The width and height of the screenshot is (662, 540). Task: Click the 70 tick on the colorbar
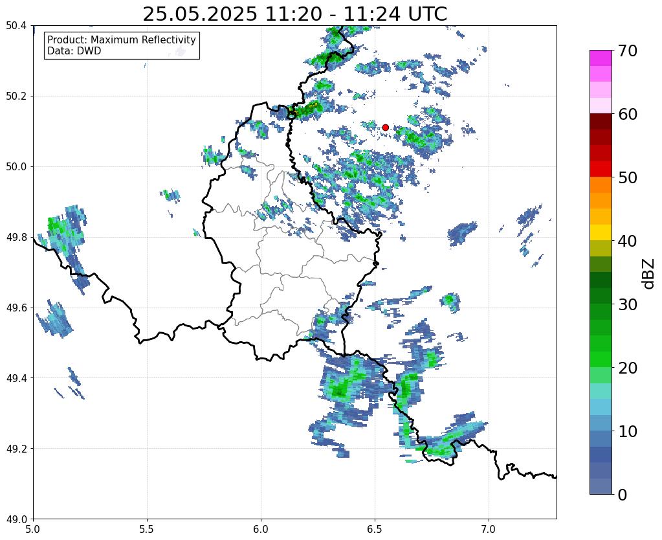[628, 51]
